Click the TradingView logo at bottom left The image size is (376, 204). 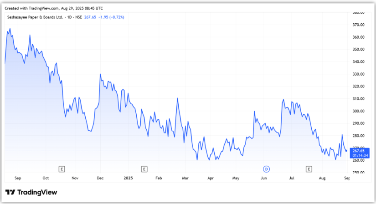point(31,192)
